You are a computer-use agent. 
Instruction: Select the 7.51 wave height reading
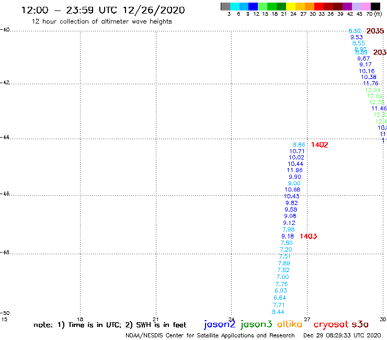click(285, 256)
